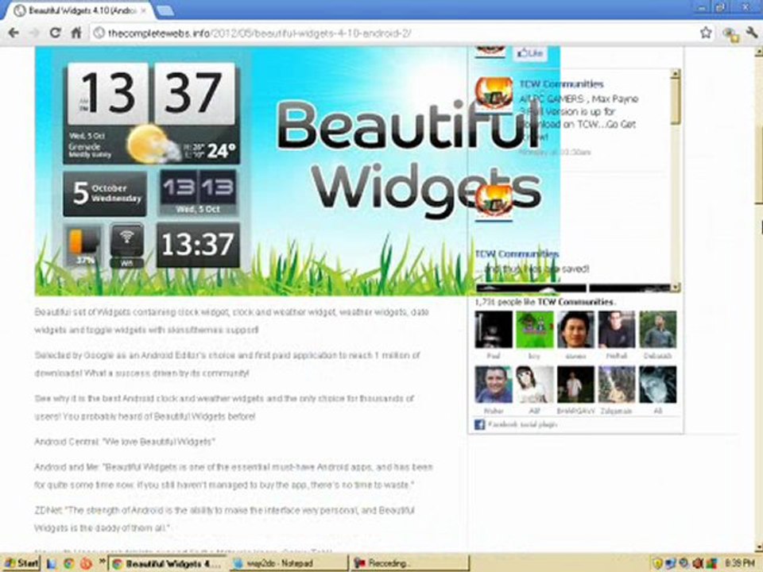Click the address bar URL field
This screenshot has width=763, height=572.
397,33
